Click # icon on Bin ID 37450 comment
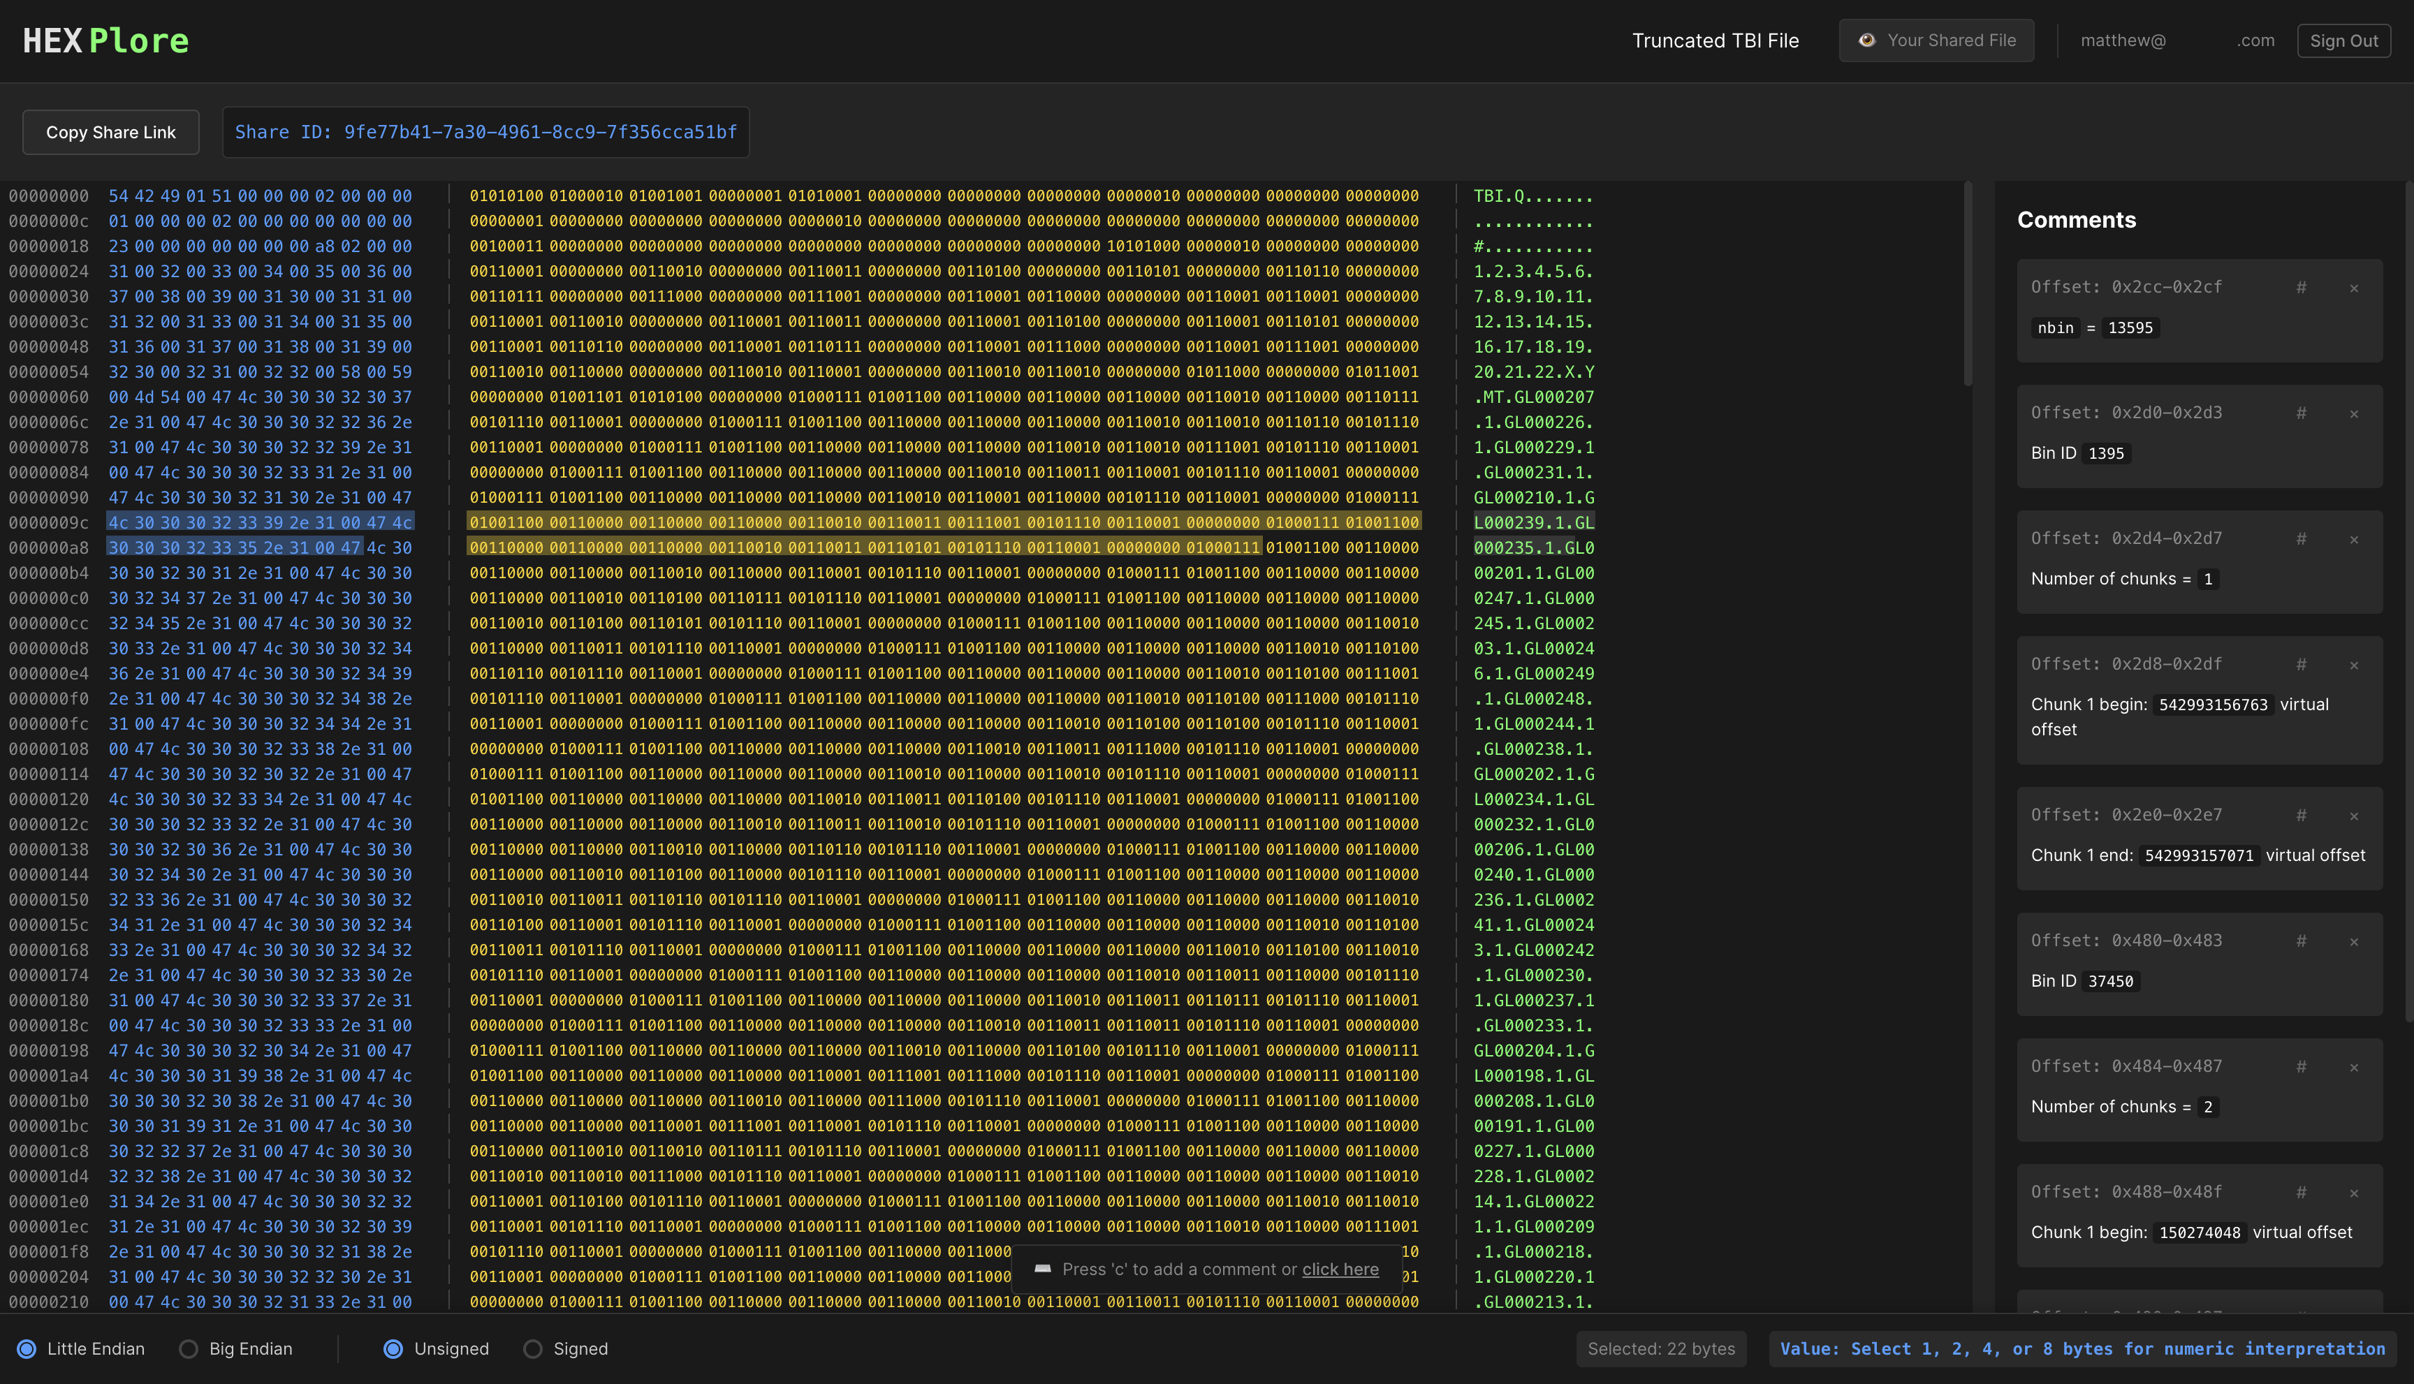The height and width of the screenshot is (1384, 2414). pos(2301,940)
